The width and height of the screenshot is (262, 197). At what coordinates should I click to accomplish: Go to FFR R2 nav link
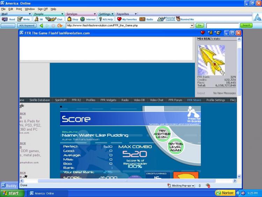coord(77,100)
